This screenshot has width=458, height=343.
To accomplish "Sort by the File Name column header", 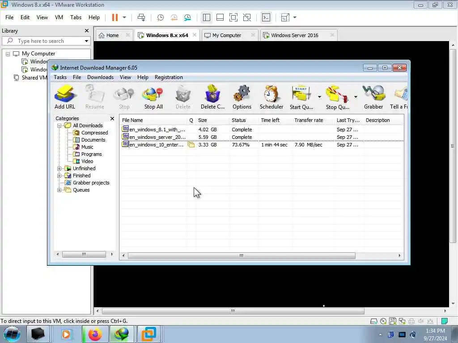I will click(154, 120).
